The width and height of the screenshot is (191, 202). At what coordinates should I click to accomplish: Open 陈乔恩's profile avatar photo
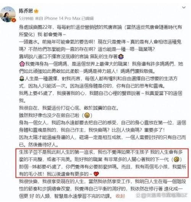8,14
